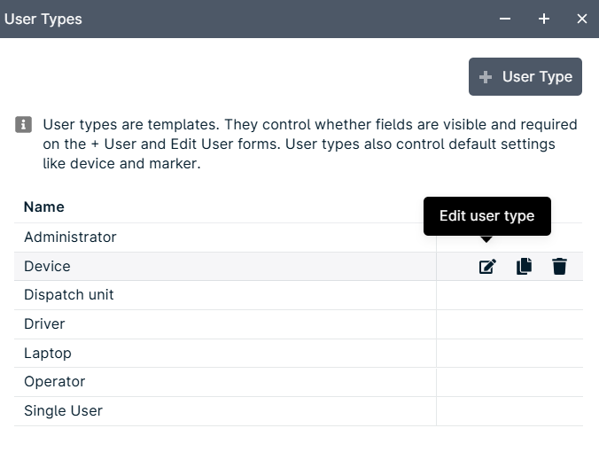Click the info icon beside the description
Screen dimensions: 599x475
tap(23, 125)
